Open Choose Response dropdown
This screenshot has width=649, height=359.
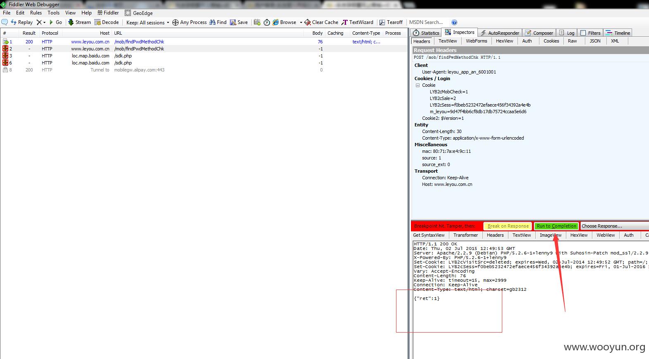[614, 226]
